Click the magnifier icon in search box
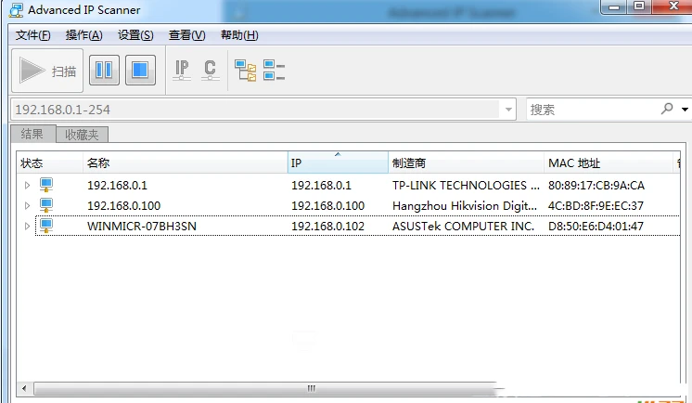692x403 pixels. (667, 109)
